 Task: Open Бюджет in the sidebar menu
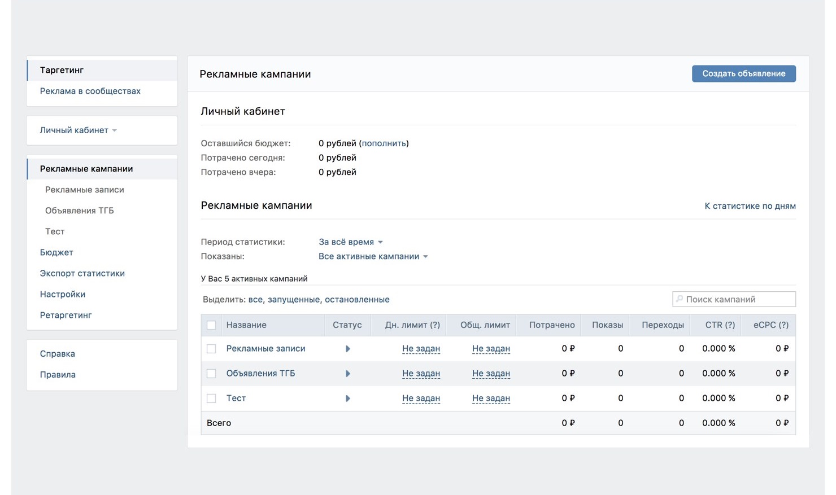tap(56, 252)
